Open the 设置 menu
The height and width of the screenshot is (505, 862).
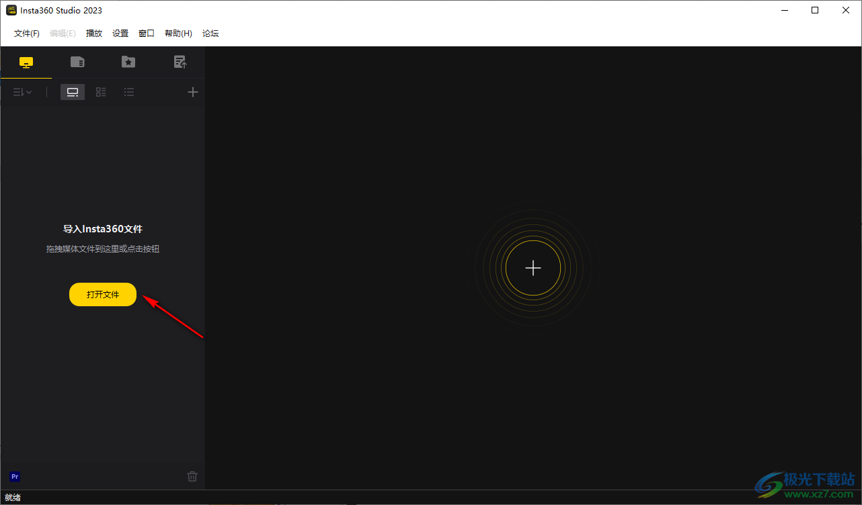click(x=120, y=34)
